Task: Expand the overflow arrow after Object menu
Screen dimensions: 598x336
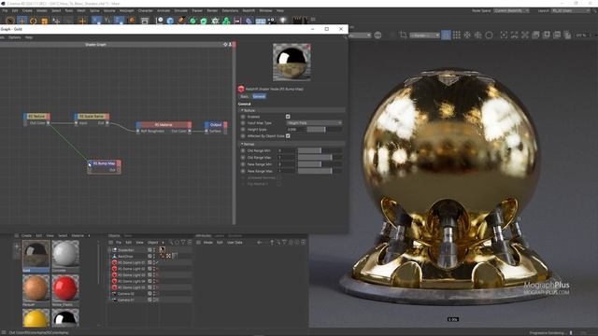Action: coord(163,243)
